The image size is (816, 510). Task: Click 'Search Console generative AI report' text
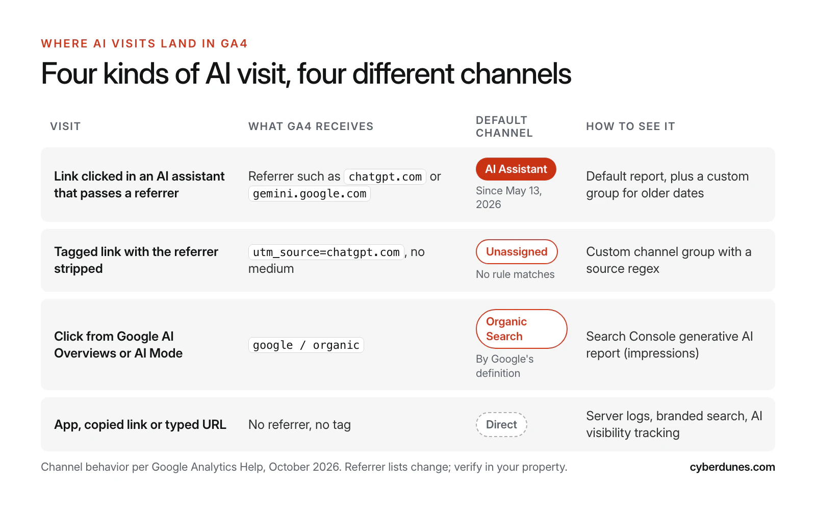click(670, 345)
